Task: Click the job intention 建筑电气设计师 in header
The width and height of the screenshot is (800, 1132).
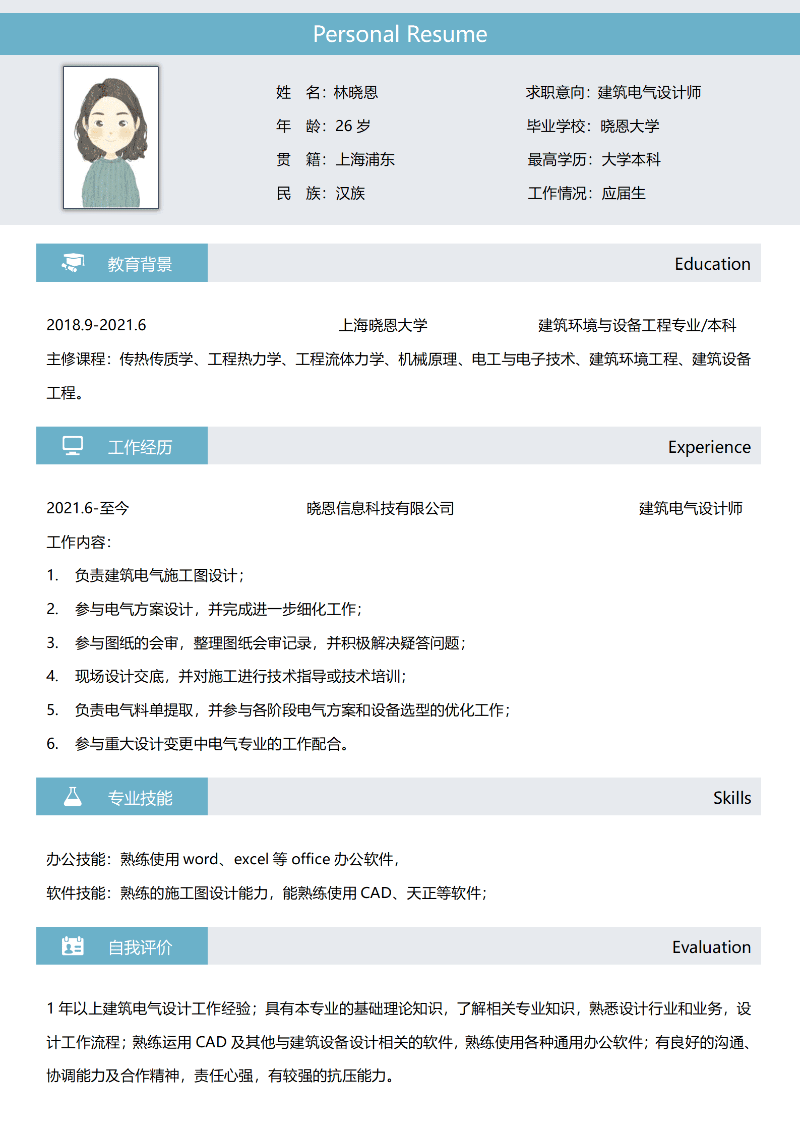Action: coord(649,92)
